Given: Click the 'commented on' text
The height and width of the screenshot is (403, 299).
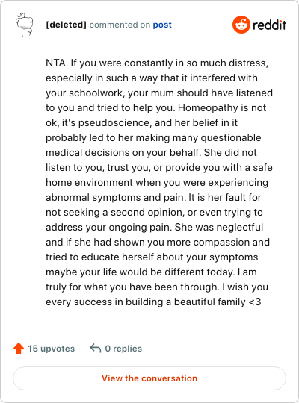Looking at the screenshot, I should coord(120,25).
